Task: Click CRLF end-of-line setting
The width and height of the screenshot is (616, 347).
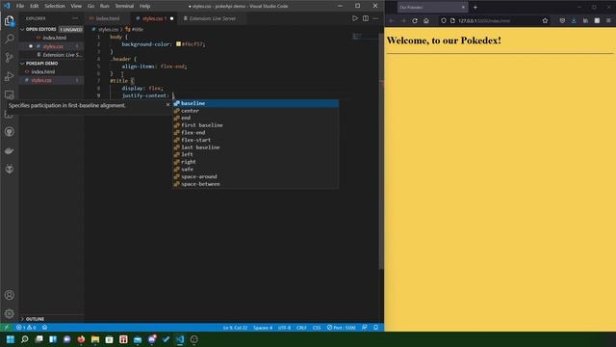Action: [x=301, y=328]
